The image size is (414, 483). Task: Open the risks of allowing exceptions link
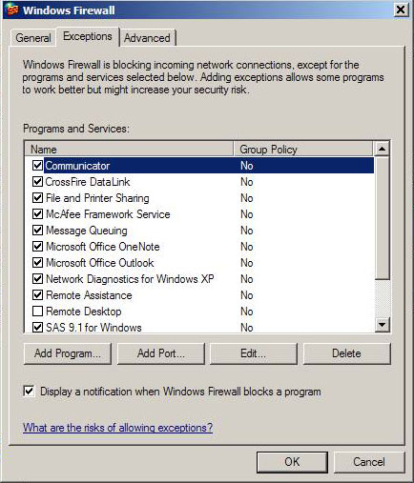tap(117, 428)
